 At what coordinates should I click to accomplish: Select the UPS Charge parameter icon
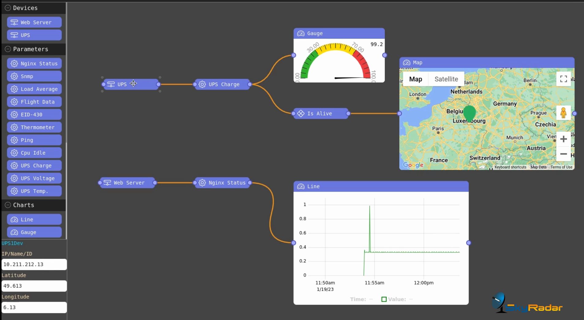[14, 165]
